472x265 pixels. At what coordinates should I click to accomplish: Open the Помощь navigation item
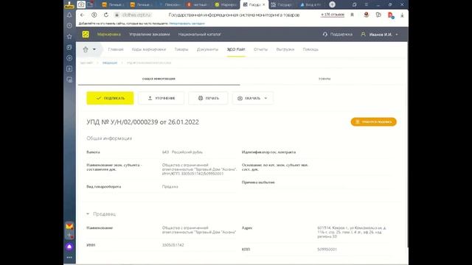click(310, 49)
